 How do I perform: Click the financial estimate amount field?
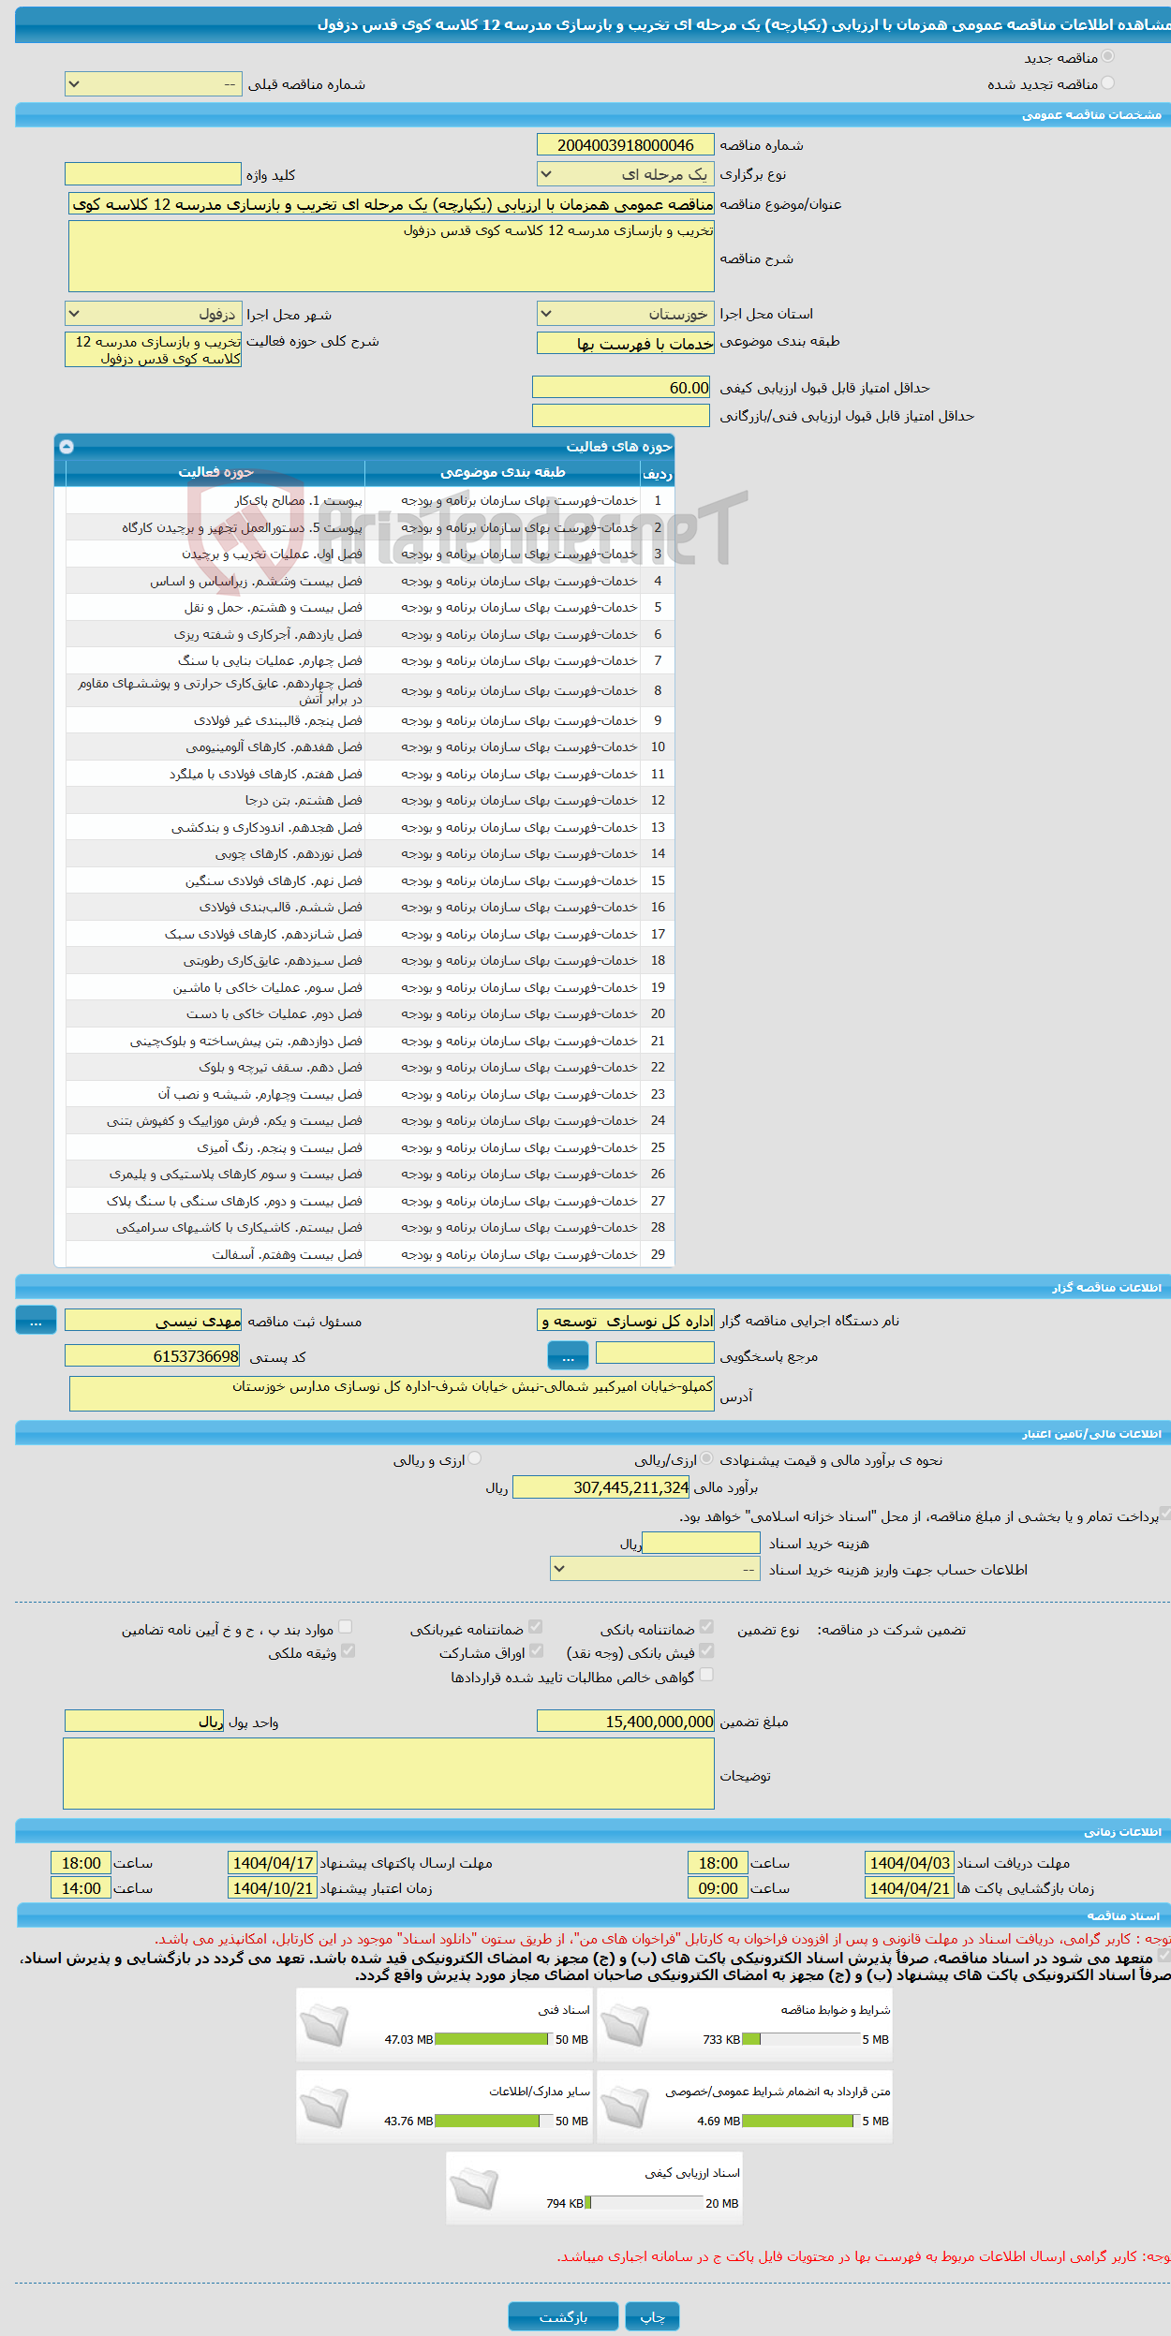(601, 1486)
